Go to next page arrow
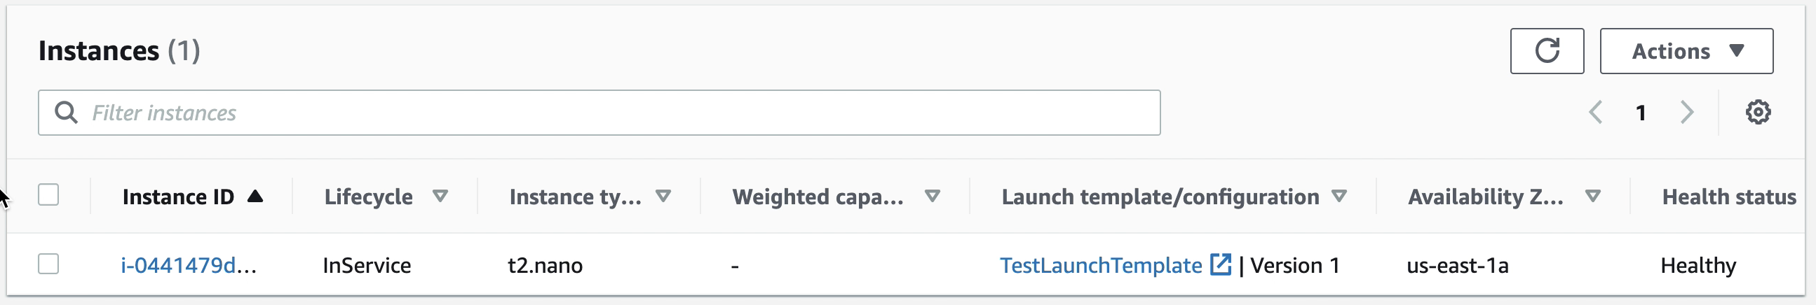The height and width of the screenshot is (305, 1816). [1687, 113]
